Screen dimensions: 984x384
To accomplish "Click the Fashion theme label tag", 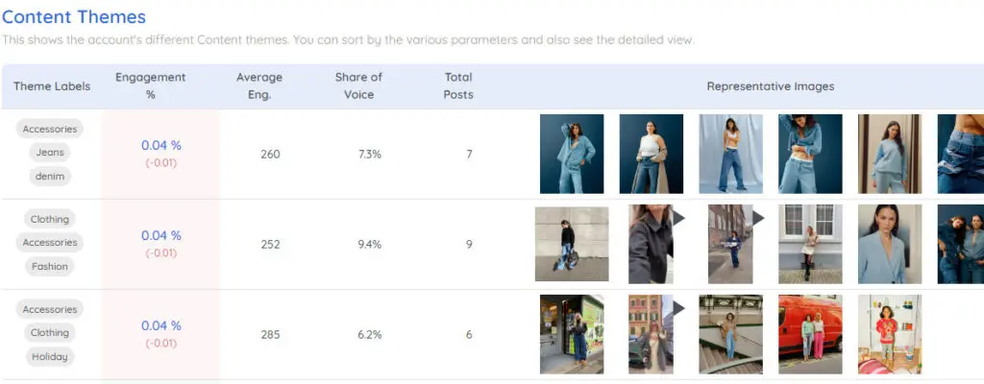I will point(50,267).
